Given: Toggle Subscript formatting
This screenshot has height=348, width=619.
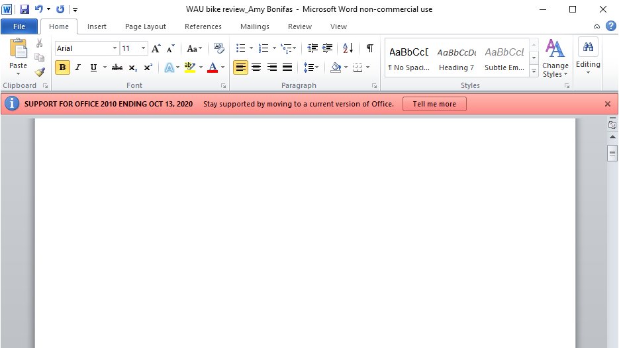Looking at the screenshot, I should 133,67.
